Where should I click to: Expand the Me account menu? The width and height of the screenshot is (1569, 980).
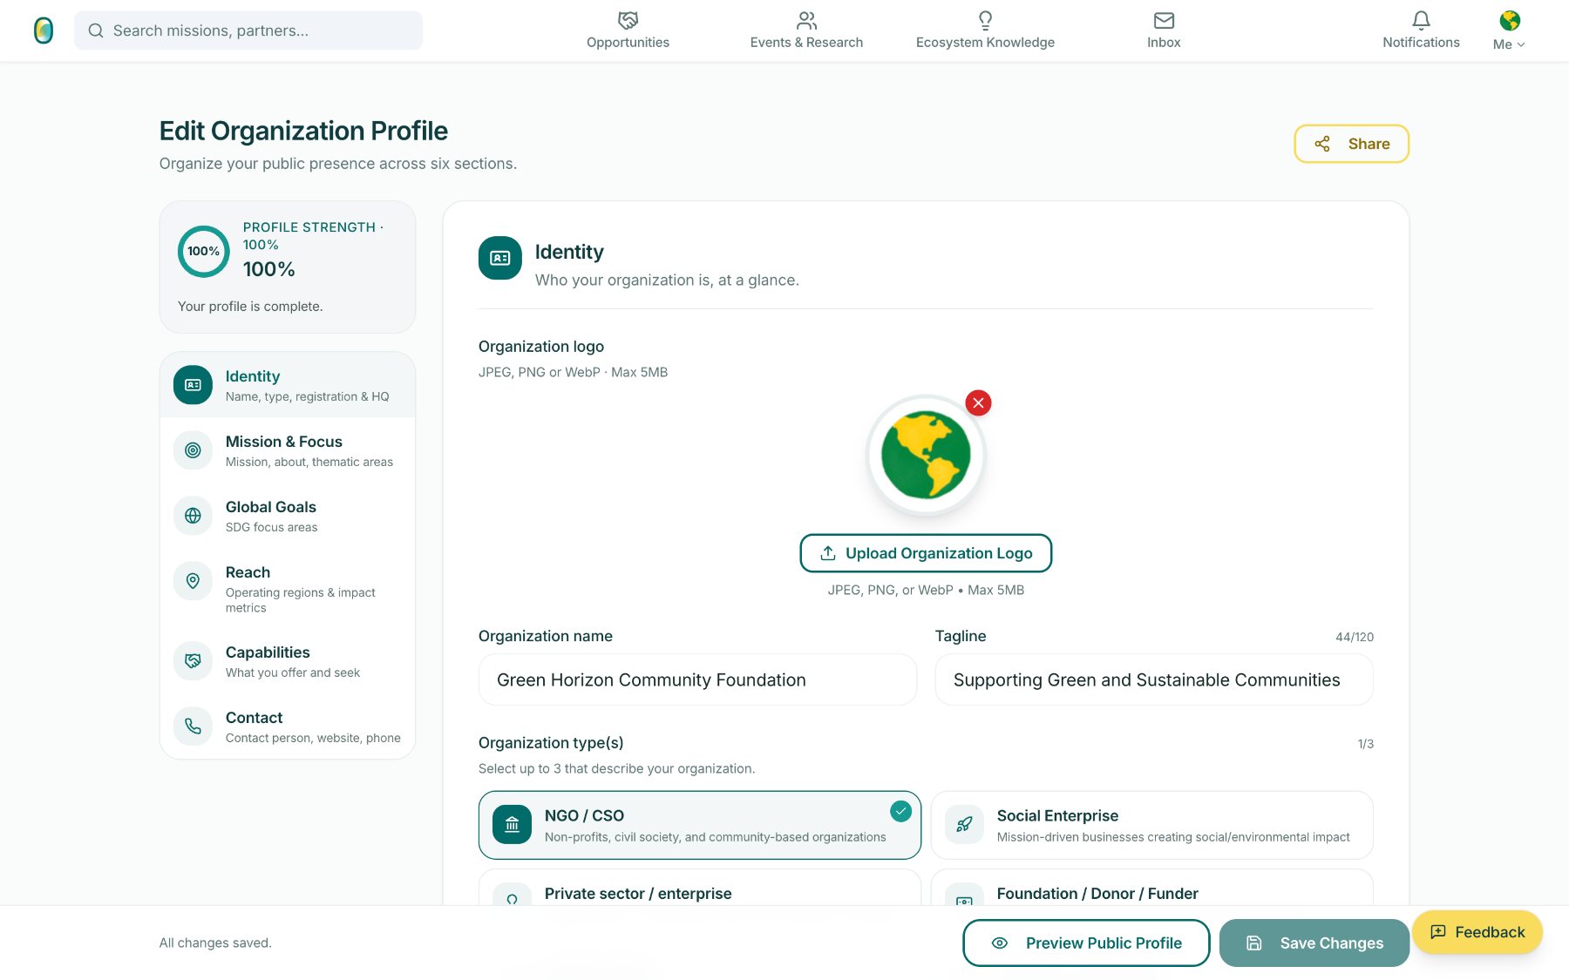1509,44
